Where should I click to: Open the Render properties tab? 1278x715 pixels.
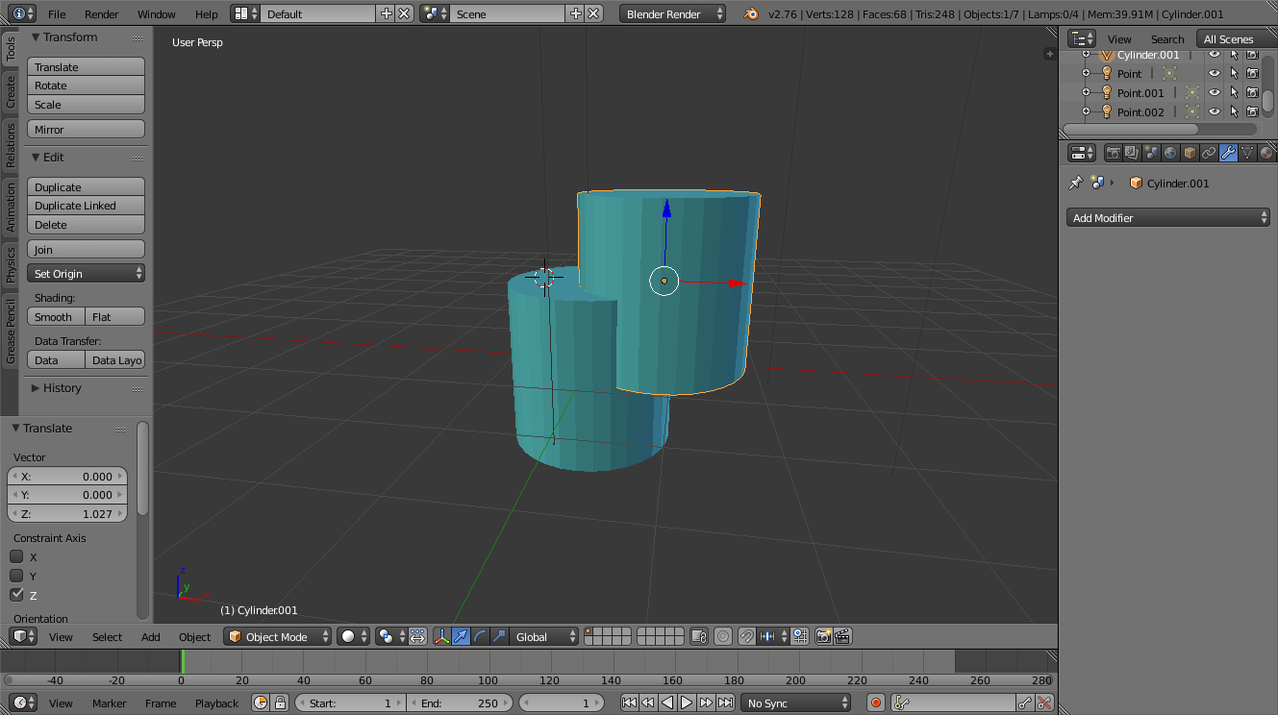(1114, 152)
